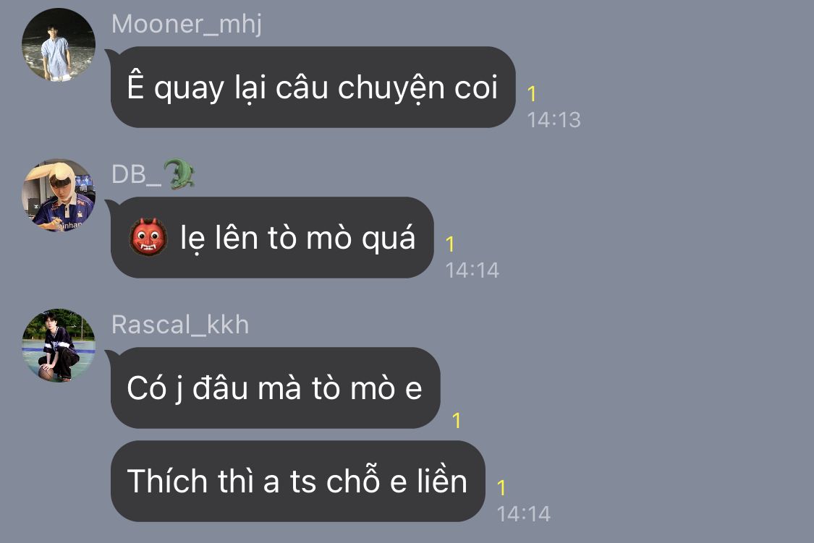Tap the "lẹ lên tò mò quá" text

pos(297,238)
